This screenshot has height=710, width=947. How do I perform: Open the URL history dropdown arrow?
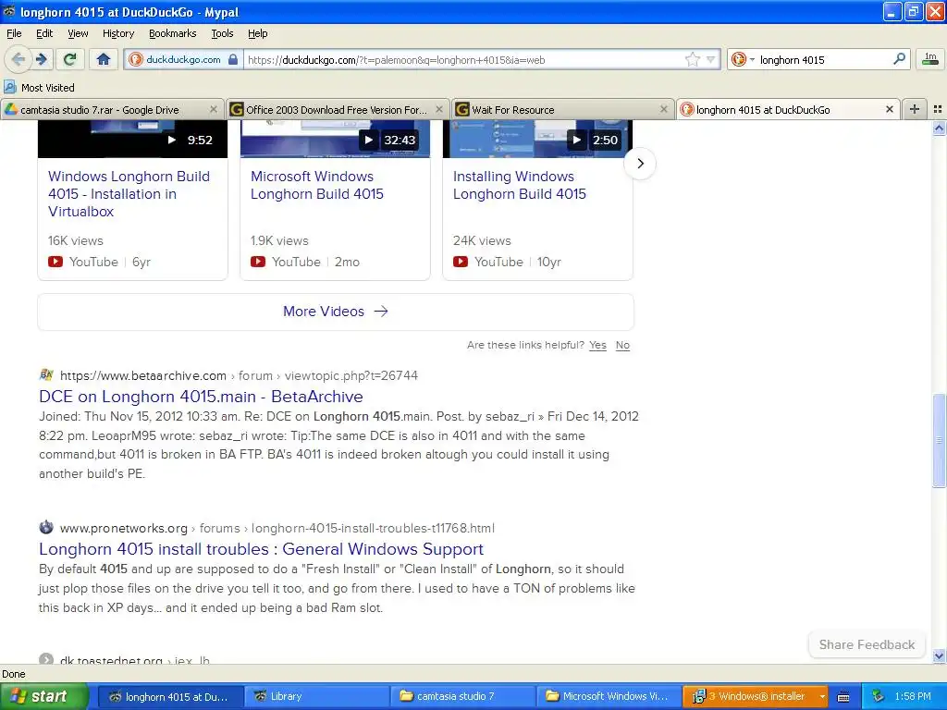pyautogui.click(x=711, y=60)
